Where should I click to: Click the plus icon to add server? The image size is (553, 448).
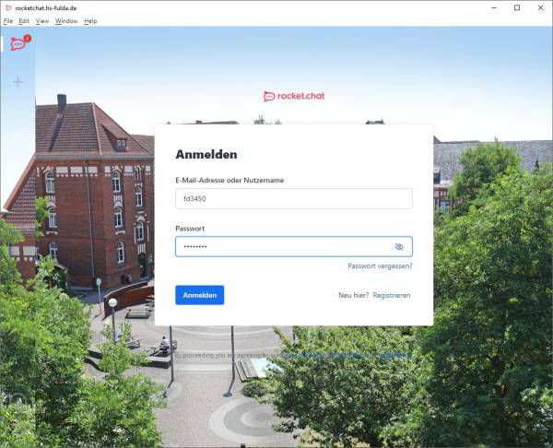pyautogui.click(x=18, y=82)
